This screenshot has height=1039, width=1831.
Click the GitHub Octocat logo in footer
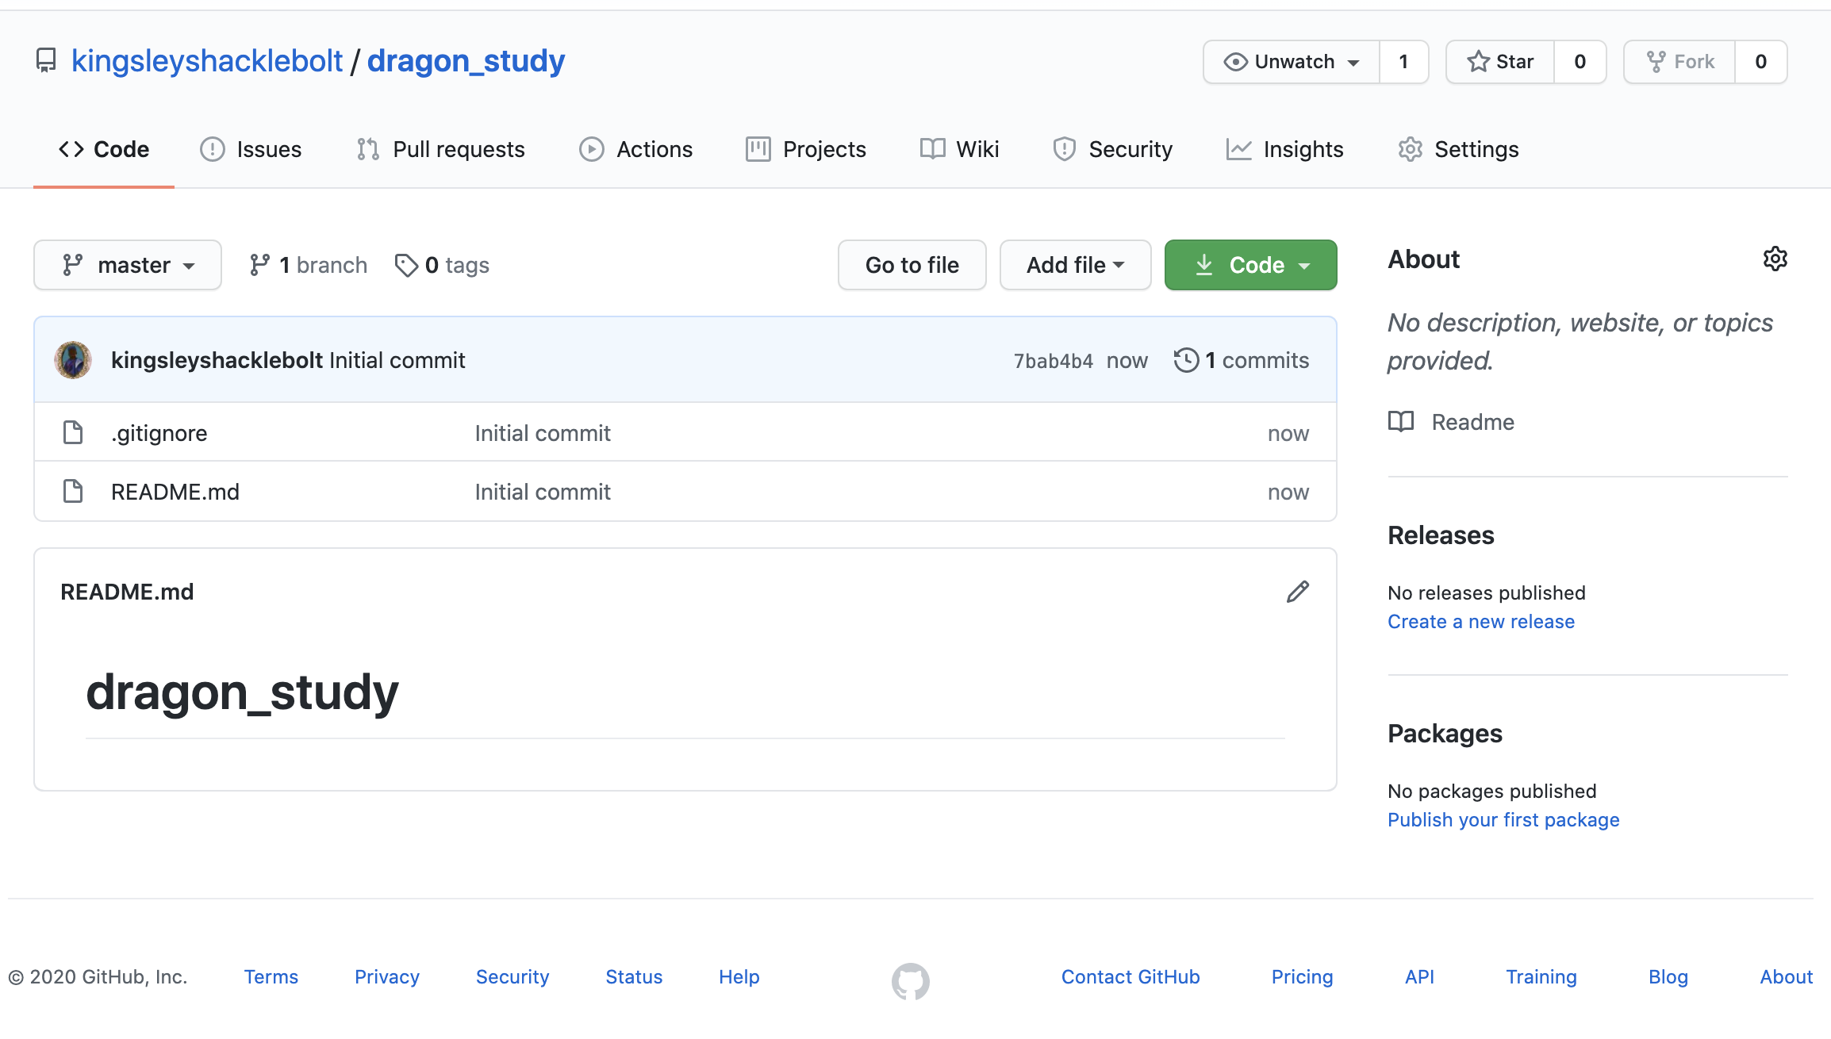click(x=911, y=981)
